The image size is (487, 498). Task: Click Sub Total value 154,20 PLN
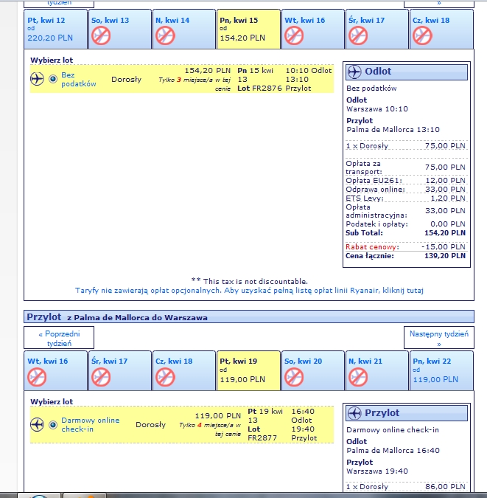click(x=445, y=233)
